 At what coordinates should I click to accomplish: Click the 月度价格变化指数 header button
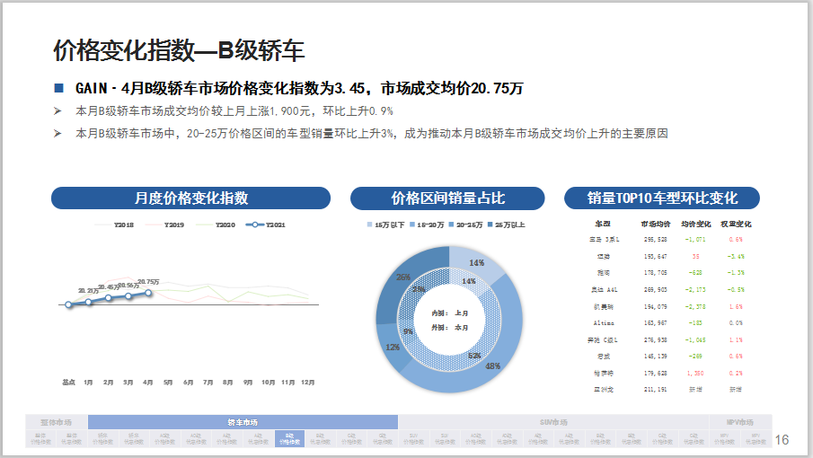coord(190,198)
